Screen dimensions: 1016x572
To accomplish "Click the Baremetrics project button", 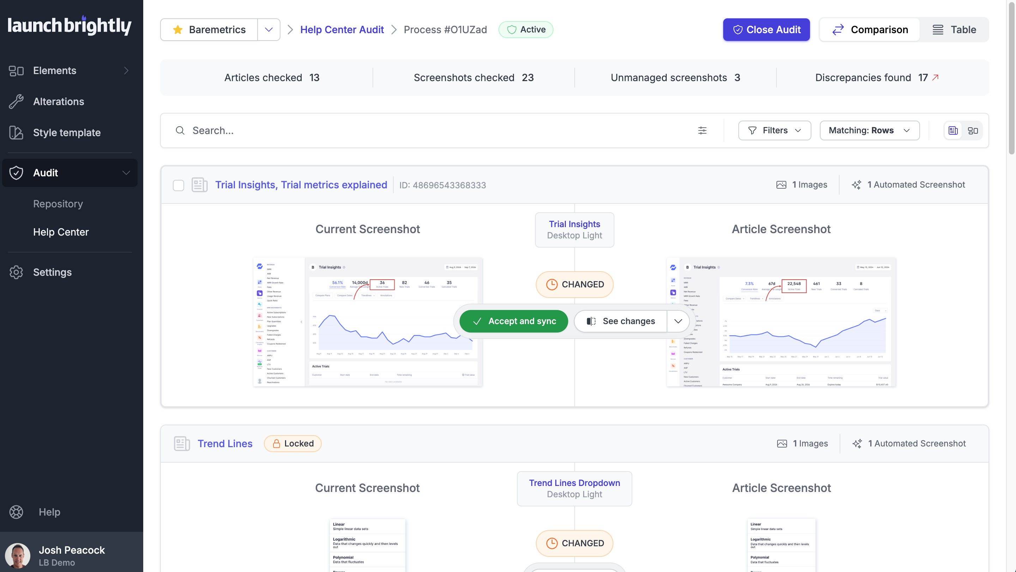I will 209,30.
